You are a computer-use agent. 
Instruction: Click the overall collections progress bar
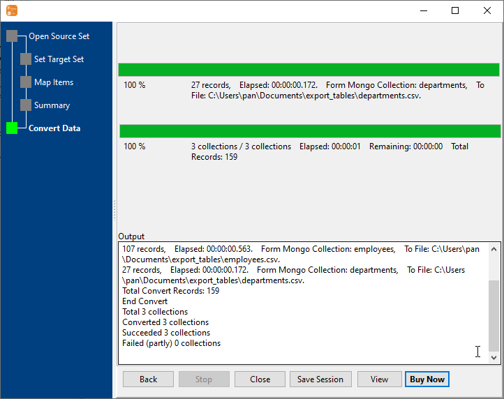click(309, 131)
